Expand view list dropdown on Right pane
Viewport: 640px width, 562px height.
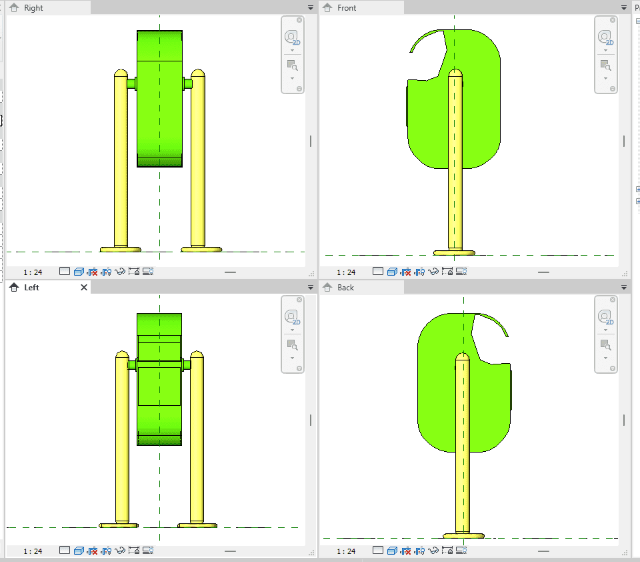click(x=310, y=7)
